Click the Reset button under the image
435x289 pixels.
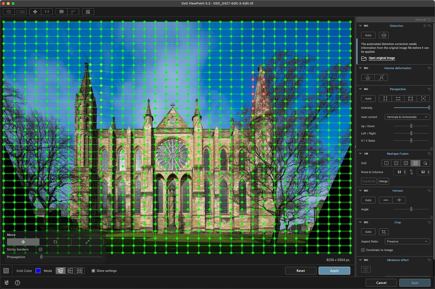click(x=301, y=271)
